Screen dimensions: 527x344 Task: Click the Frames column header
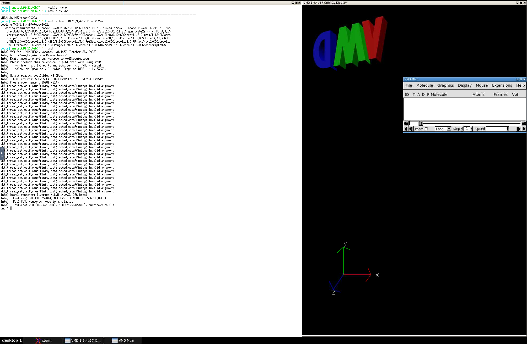[x=501, y=95]
